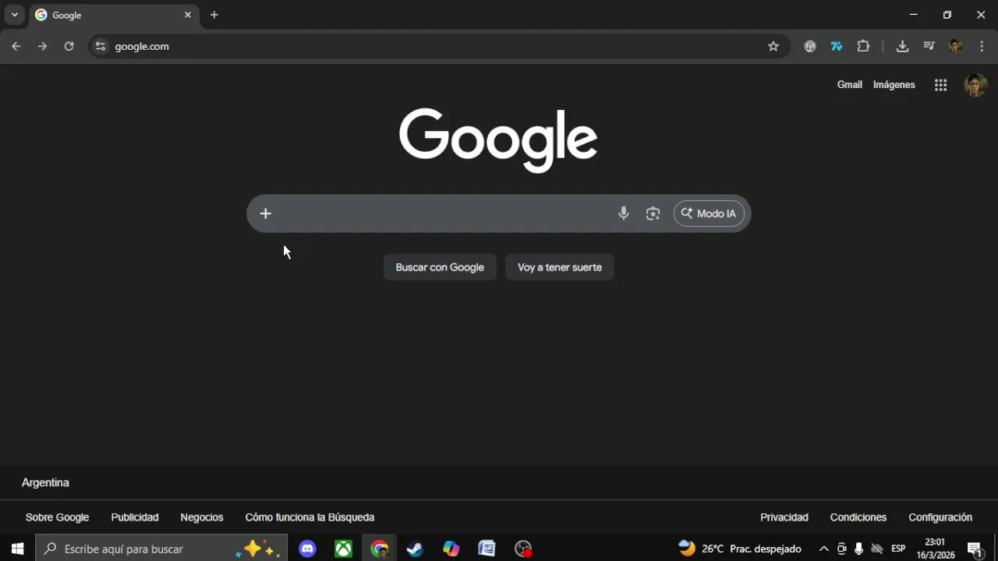This screenshot has height=561, width=998.
Task: Switch the ESP input language
Action: (898, 549)
